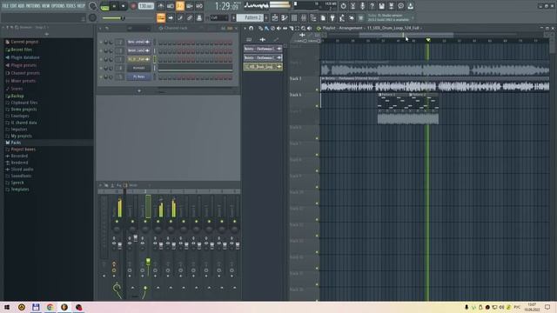Open the OPTIONS menu
Image resolution: width=557 pixels, height=313 pixels.
click(x=58, y=6)
